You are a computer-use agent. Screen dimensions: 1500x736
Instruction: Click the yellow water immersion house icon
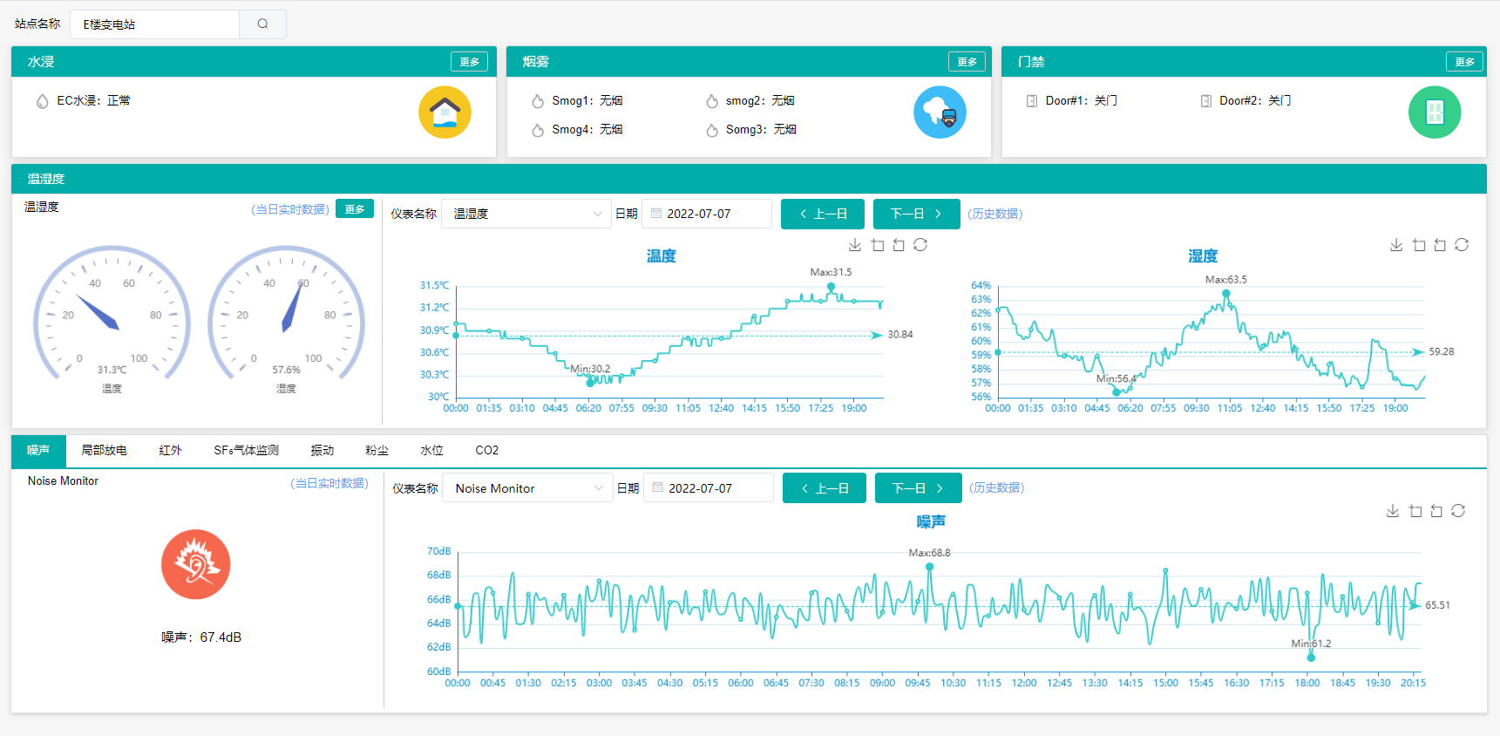click(445, 112)
